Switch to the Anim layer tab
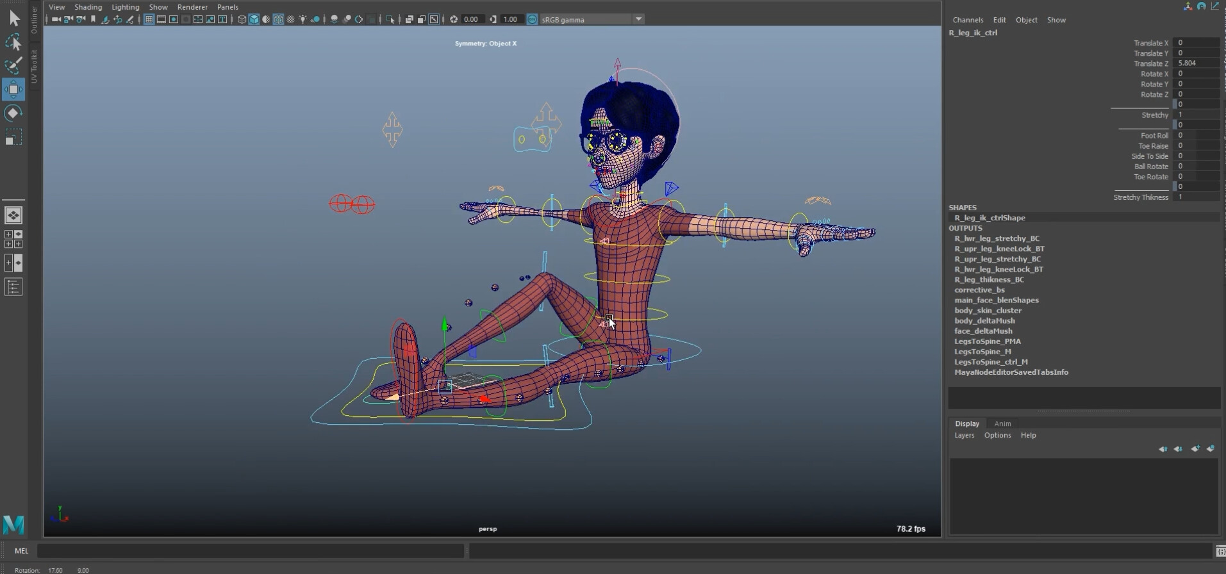This screenshot has height=574, width=1226. click(x=1002, y=423)
